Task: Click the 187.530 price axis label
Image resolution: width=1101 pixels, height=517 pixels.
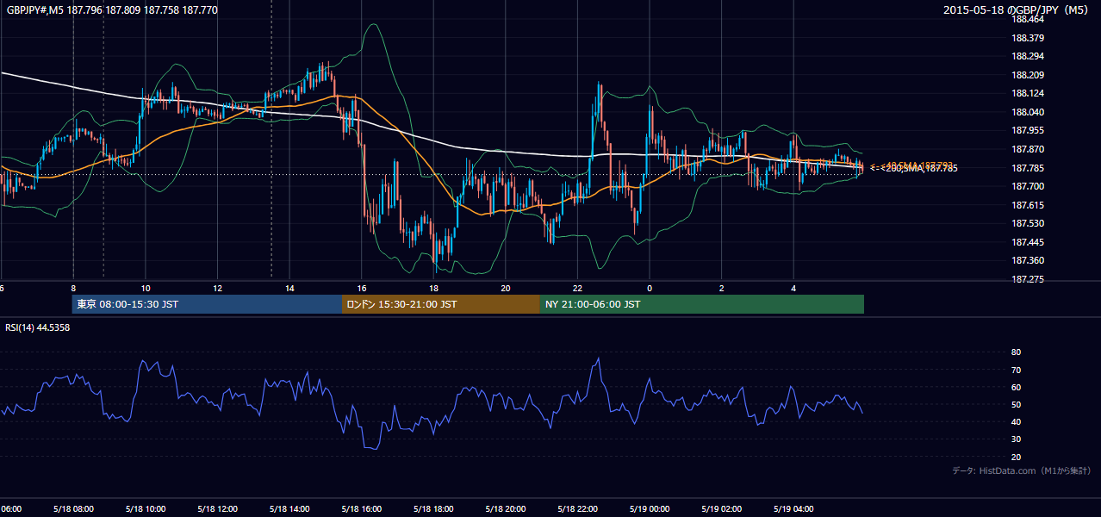Action: (x=1029, y=223)
